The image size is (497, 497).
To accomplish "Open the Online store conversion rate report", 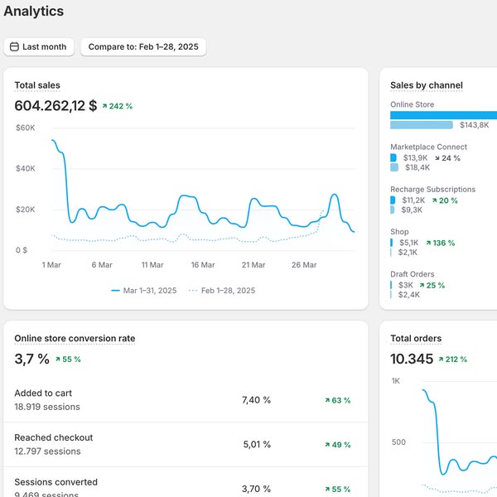I will 75,338.
